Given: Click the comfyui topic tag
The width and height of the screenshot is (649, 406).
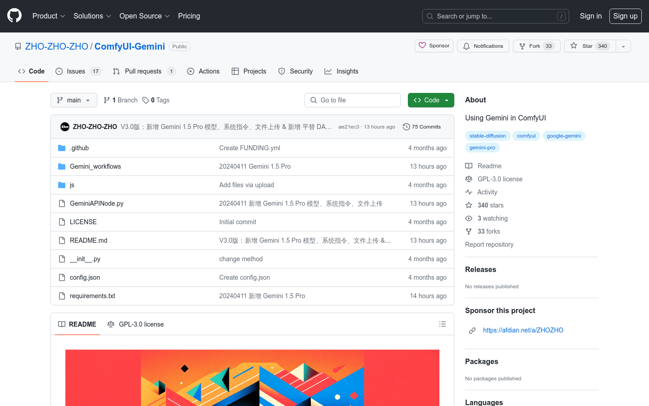Looking at the screenshot, I should click(526, 136).
